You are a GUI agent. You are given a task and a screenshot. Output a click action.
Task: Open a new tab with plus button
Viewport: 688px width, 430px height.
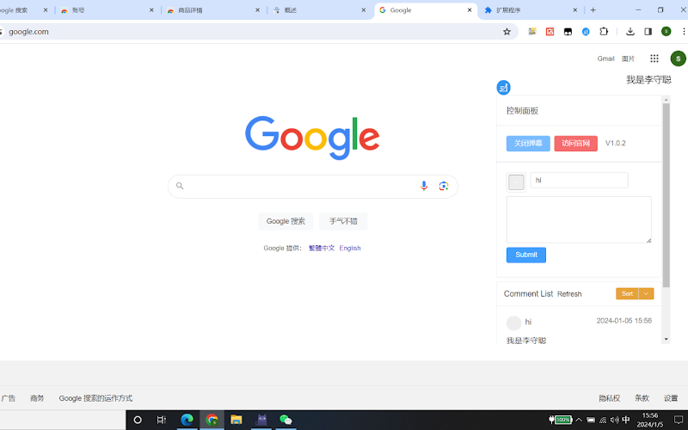pos(593,10)
